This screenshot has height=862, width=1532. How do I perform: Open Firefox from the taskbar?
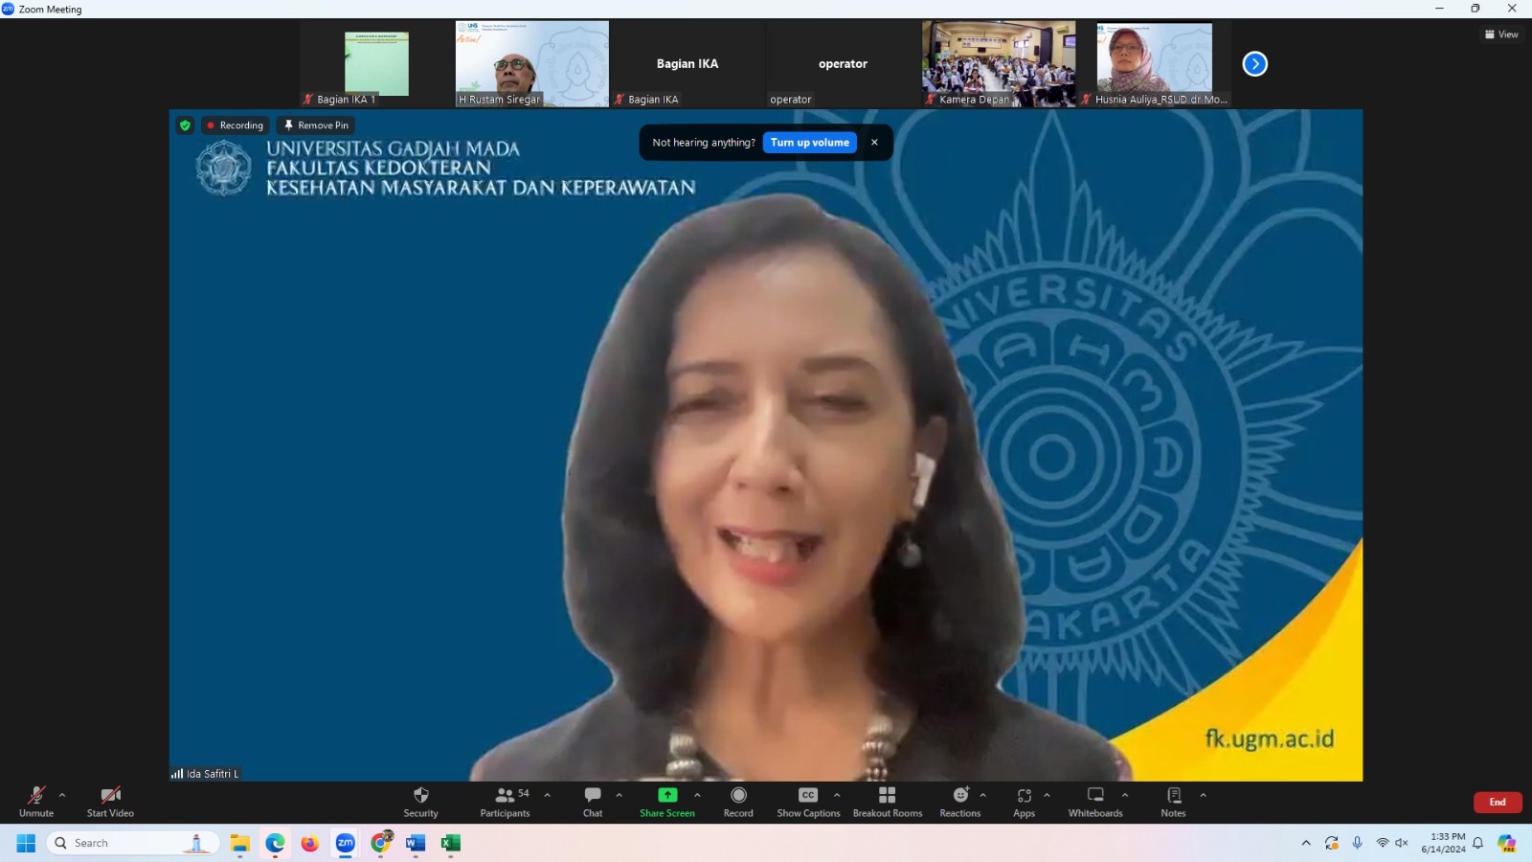click(x=310, y=843)
